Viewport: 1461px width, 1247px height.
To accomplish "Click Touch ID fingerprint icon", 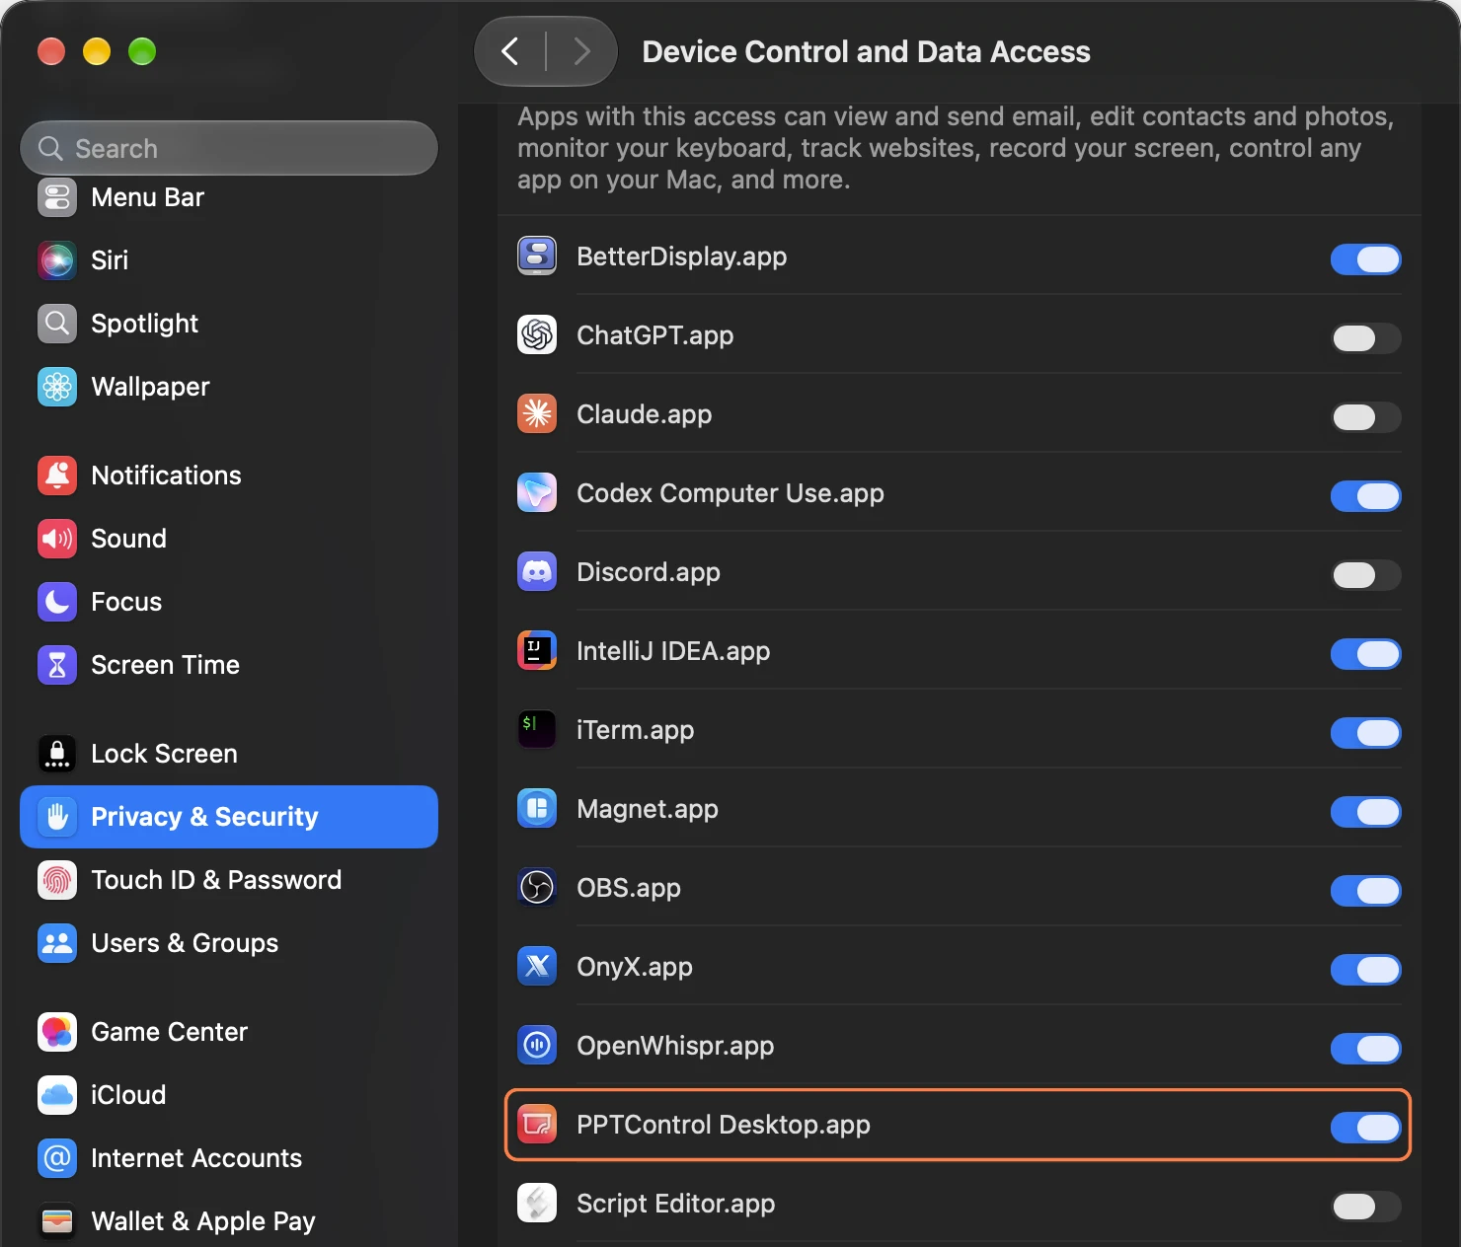I will (x=57, y=880).
